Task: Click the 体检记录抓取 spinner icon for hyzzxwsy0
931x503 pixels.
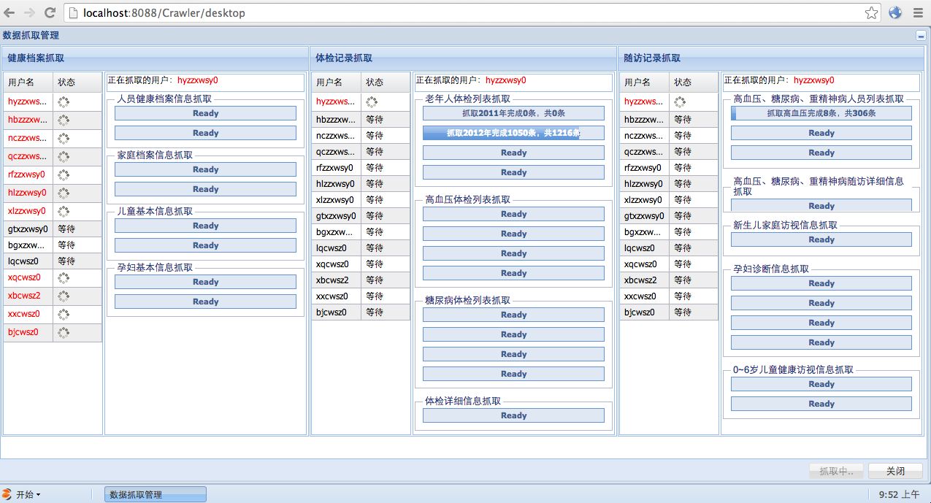Action: click(372, 102)
